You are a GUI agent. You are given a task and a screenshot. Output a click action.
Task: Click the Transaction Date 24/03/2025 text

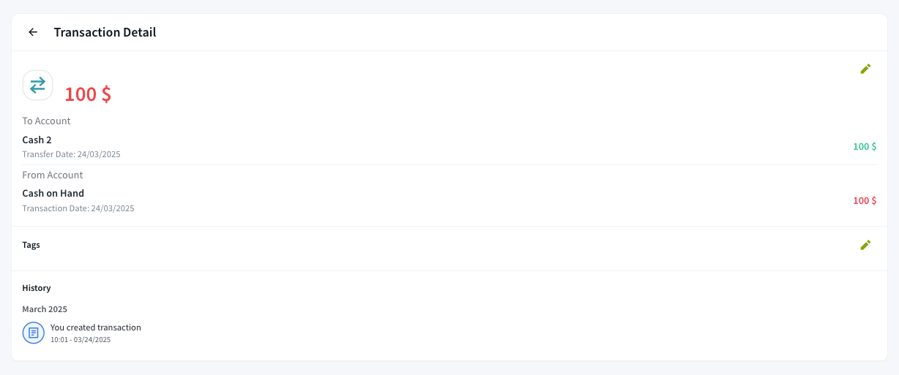click(78, 208)
